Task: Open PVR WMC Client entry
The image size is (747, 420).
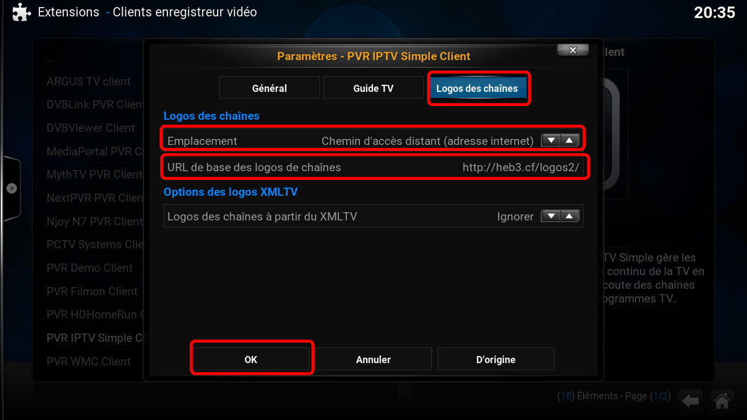Action: [89, 361]
